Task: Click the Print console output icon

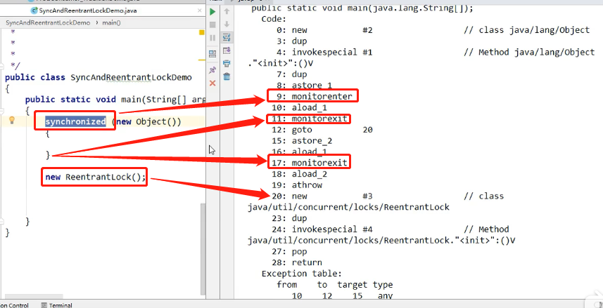Action: (227, 64)
